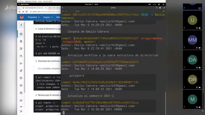Viewport: 205px width, 115px height.
Task: Click commit hash starting b3510e68 in terminal
Action: pos(105,62)
